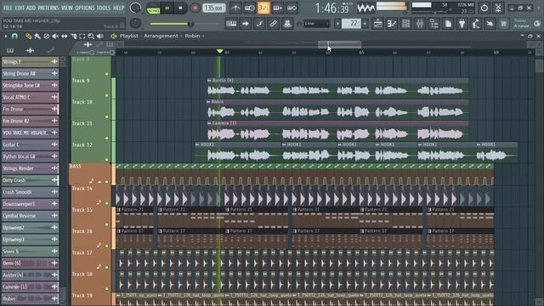The height and width of the screenshot is (306, 544).
Task: Mute Track 12 with its green dot
Action: point(107,160)
